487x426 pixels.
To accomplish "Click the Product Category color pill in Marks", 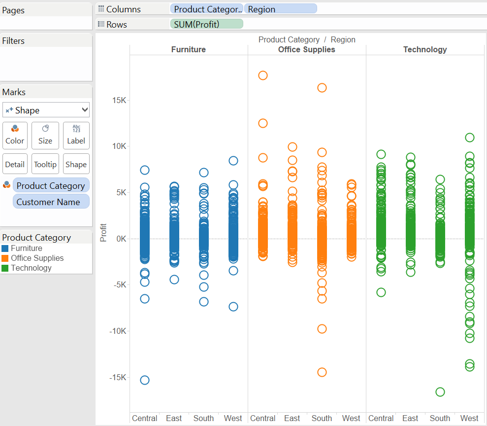I will [x=51, y=185].
